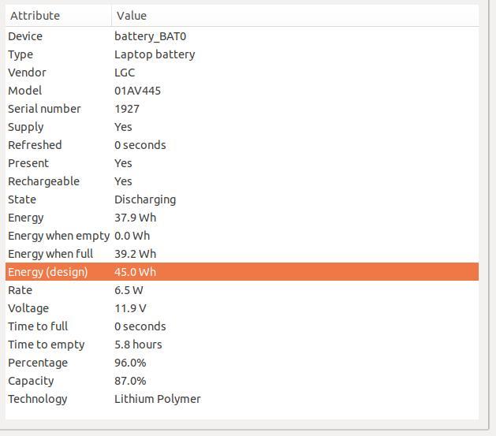Select the Rate 6.5 W row
The image size is (496, 436).
pos(242,290)
